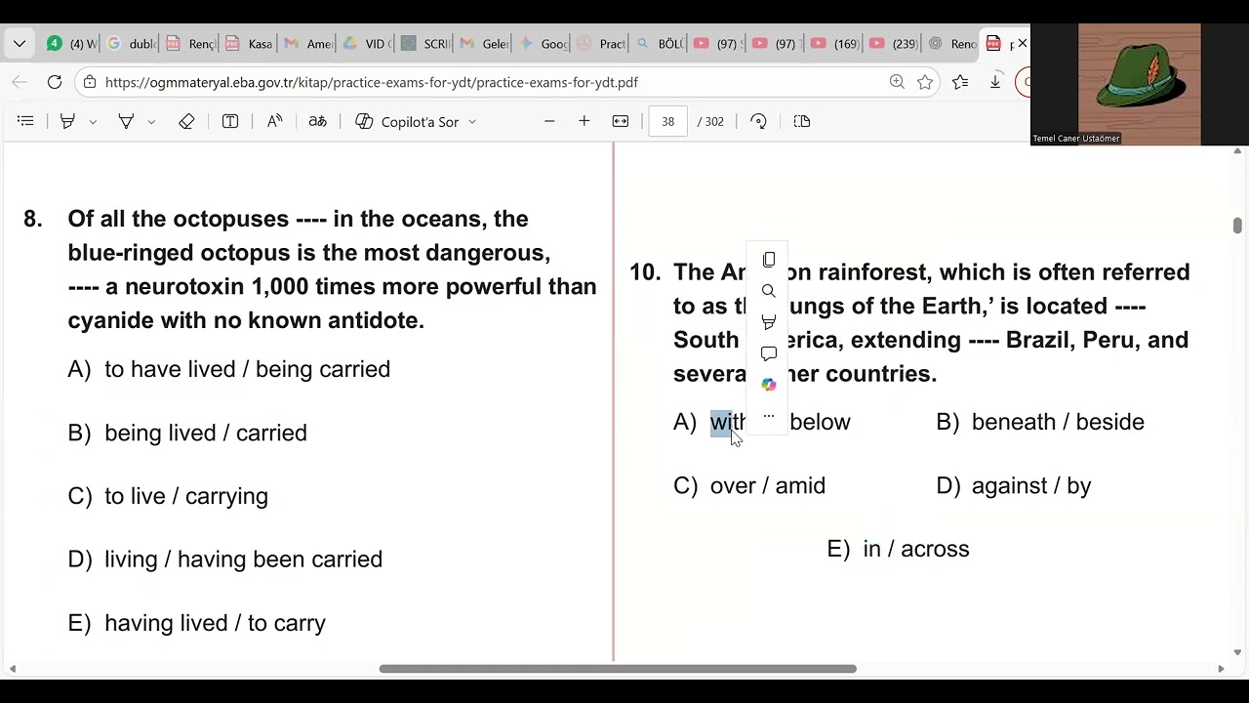1249x703 pixels.
Task: Expand Copilot'a Sor options arrow
Action: (x=472, y=122)
